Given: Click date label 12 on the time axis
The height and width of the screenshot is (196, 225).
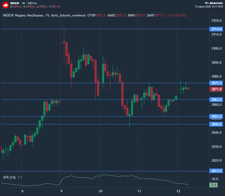Looking at the screenshot, I should pos(178,191).
